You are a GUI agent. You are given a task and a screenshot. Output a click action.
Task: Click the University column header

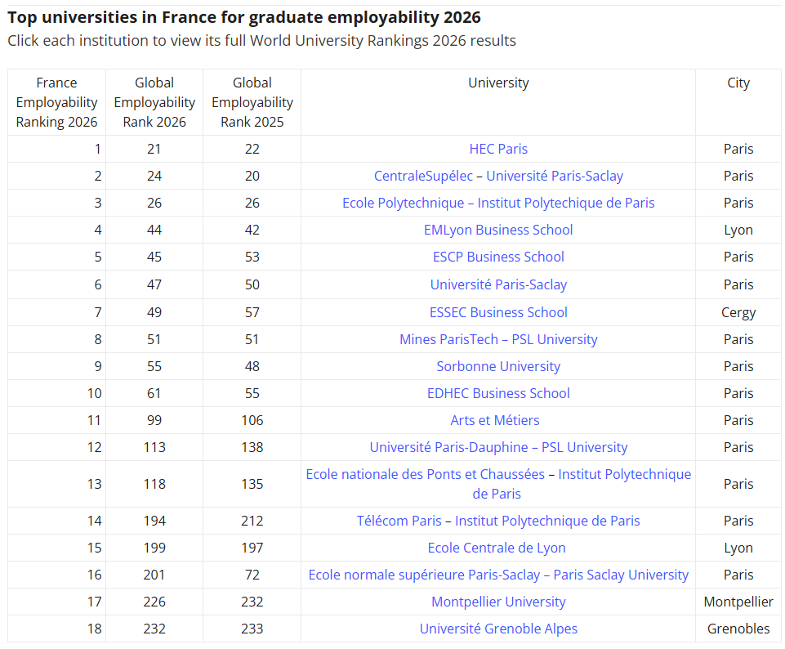498,83
